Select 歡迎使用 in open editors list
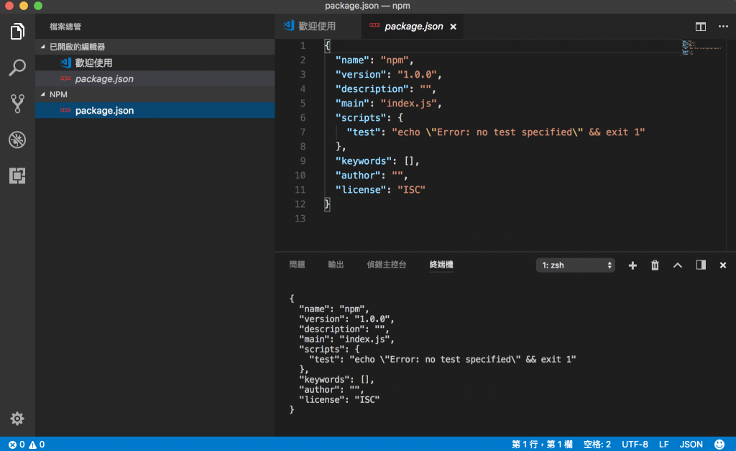The image size is (736, 451). [155, 63]
